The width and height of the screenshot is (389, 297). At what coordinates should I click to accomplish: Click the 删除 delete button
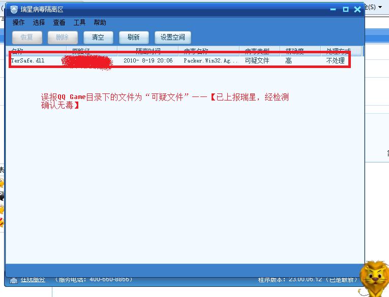(63, 38)
